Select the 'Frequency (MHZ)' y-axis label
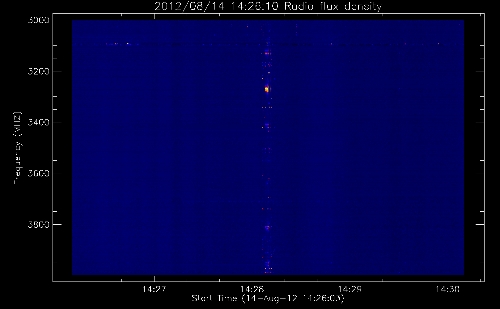Image resolution: width=500 pixels, height=309 pixels. tap(18, 148)
